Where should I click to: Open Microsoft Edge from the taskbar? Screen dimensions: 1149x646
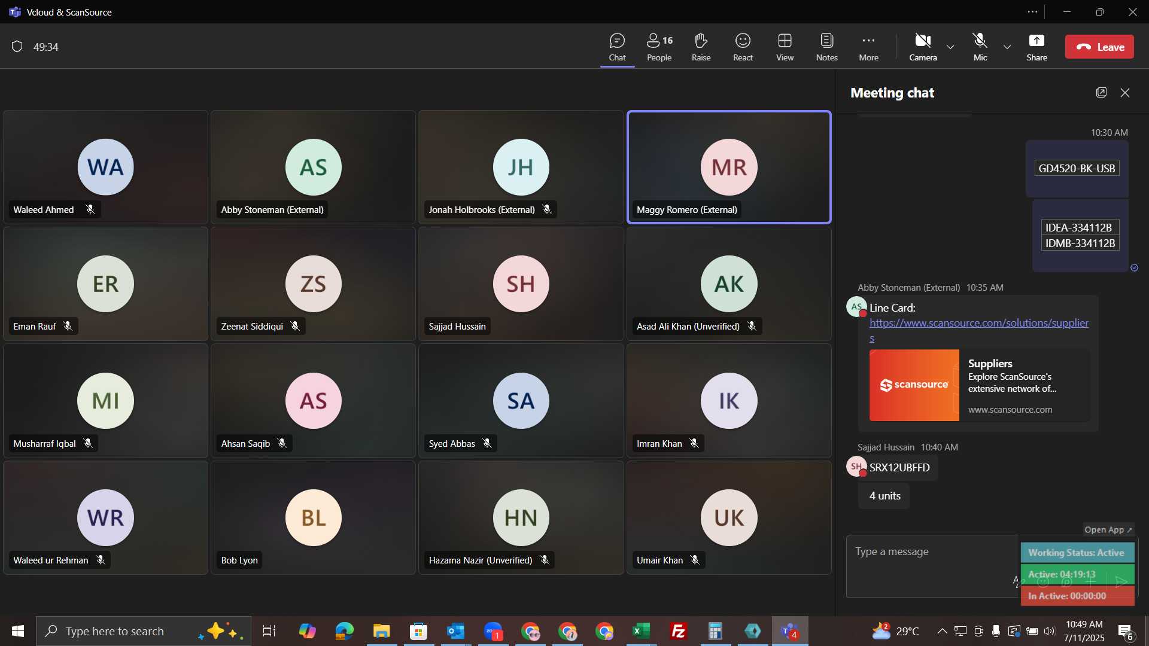point(344,631)
